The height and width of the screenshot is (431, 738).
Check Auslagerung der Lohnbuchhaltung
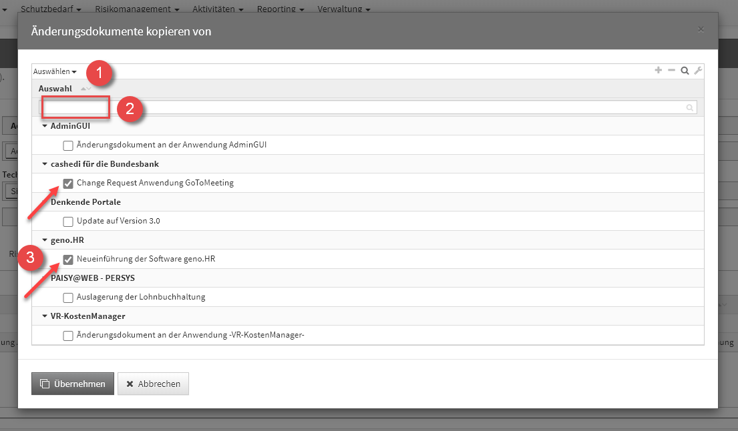coord(68,298)
